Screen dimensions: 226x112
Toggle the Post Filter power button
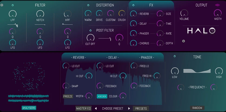point(91,31)
